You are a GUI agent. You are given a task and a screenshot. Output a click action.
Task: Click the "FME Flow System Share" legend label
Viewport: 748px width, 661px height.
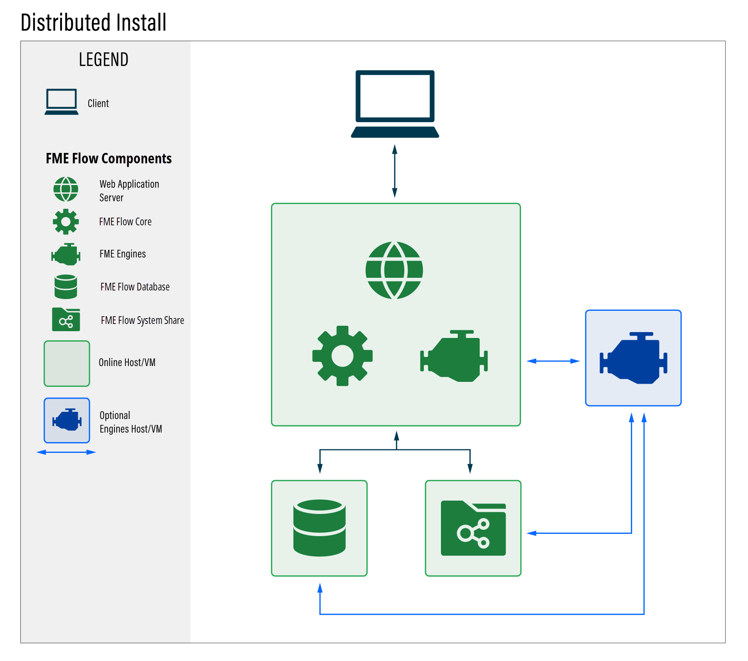click(142, 320)
